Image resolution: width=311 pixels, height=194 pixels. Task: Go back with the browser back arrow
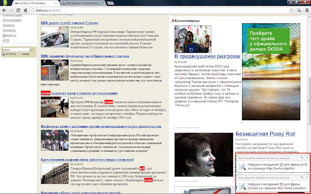tap(4, 10)
